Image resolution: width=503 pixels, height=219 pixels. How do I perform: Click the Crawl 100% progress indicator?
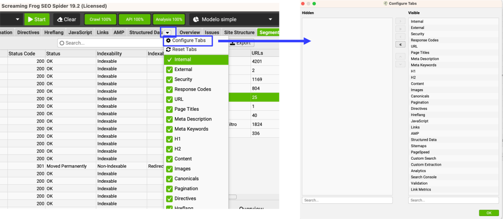pyautogui.click(x=100, y=20)
